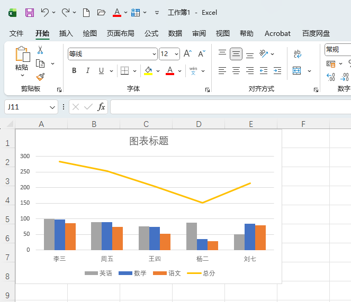The image size is (351, 302).
Task: Open the 视图 tab
Action: coord(223,33)
